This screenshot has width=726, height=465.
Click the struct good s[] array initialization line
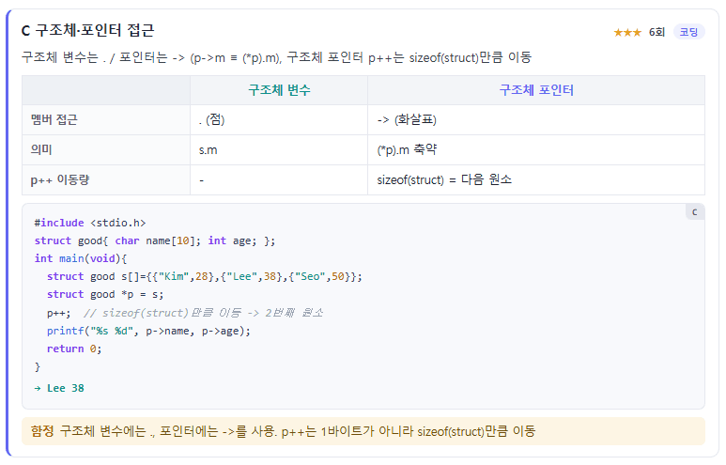204,276
